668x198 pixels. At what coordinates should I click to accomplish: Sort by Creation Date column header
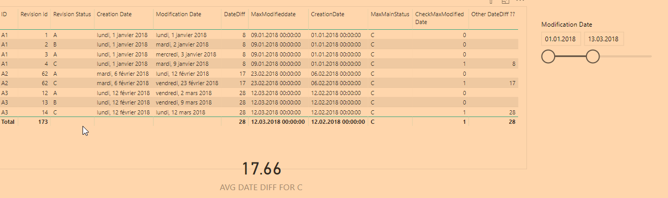[x=114, y=14]
